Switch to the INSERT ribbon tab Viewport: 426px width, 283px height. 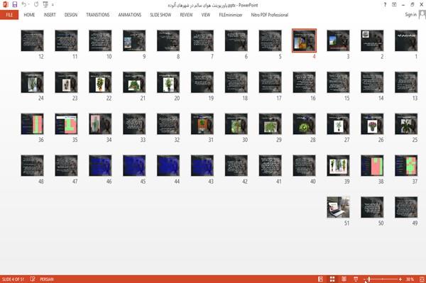pyautogui.click(x=50, y=15)
